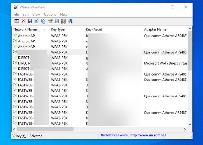The width and height of the screenshot is (203, 145).
Task: Open the Help menu
Action: coord(64,14)
